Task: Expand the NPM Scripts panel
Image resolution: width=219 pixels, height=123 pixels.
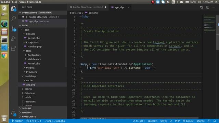Action: 42,117
